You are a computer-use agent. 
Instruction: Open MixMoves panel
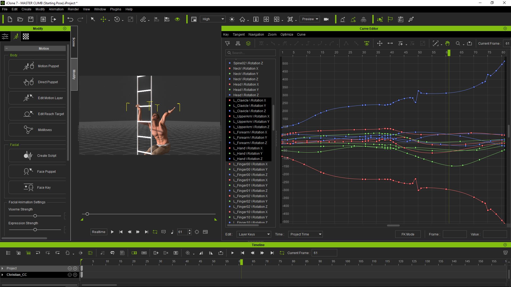[x=37, y=130]
